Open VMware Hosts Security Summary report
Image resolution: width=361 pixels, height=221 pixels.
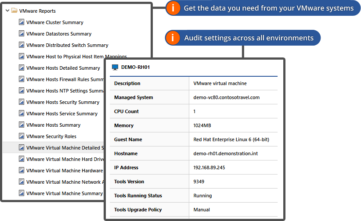click(x=63, y=102)
